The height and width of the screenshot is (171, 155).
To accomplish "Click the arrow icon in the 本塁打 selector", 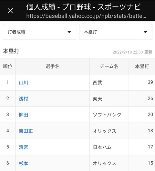I will (x=145, y=32).
